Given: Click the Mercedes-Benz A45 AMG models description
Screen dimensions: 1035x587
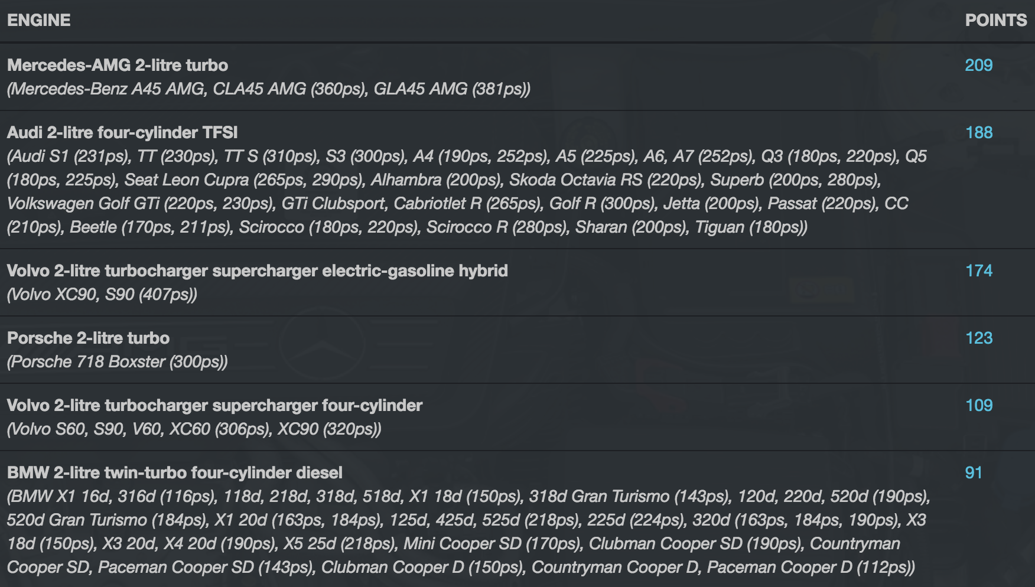Looking at the screenshot, I should point(269,89).
